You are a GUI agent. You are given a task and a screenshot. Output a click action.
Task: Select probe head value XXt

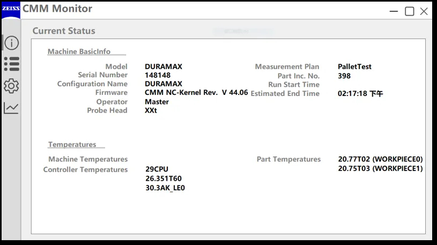(x=151, y=110)
